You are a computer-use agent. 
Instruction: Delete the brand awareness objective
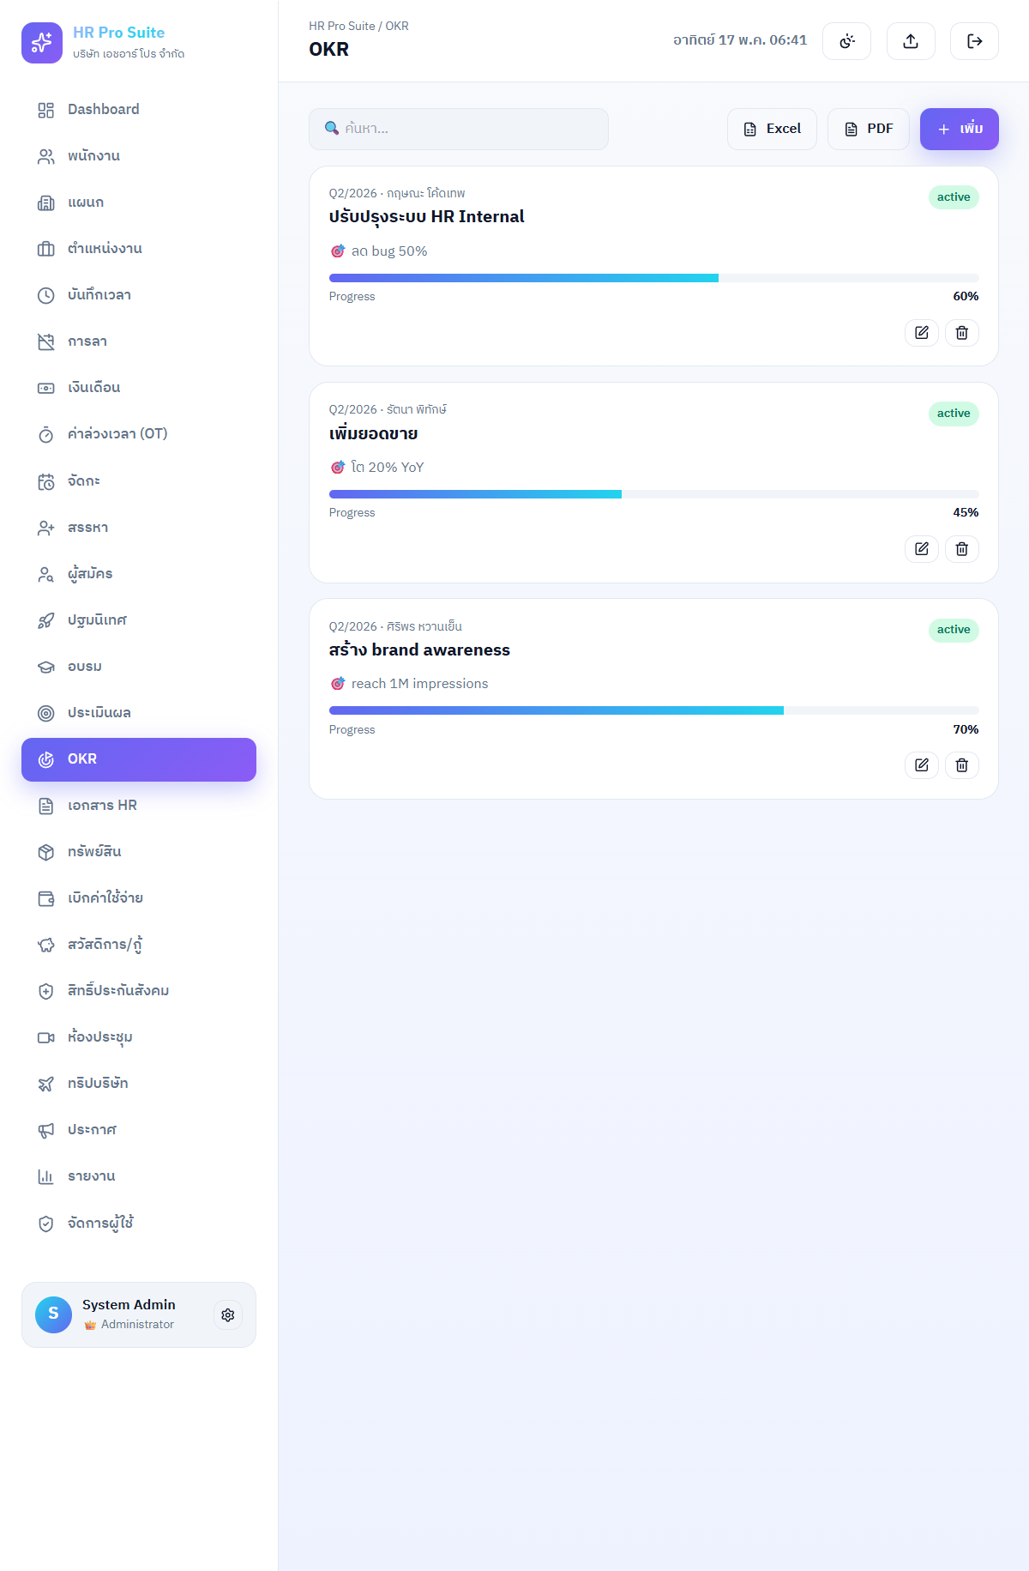pos(962,765)
